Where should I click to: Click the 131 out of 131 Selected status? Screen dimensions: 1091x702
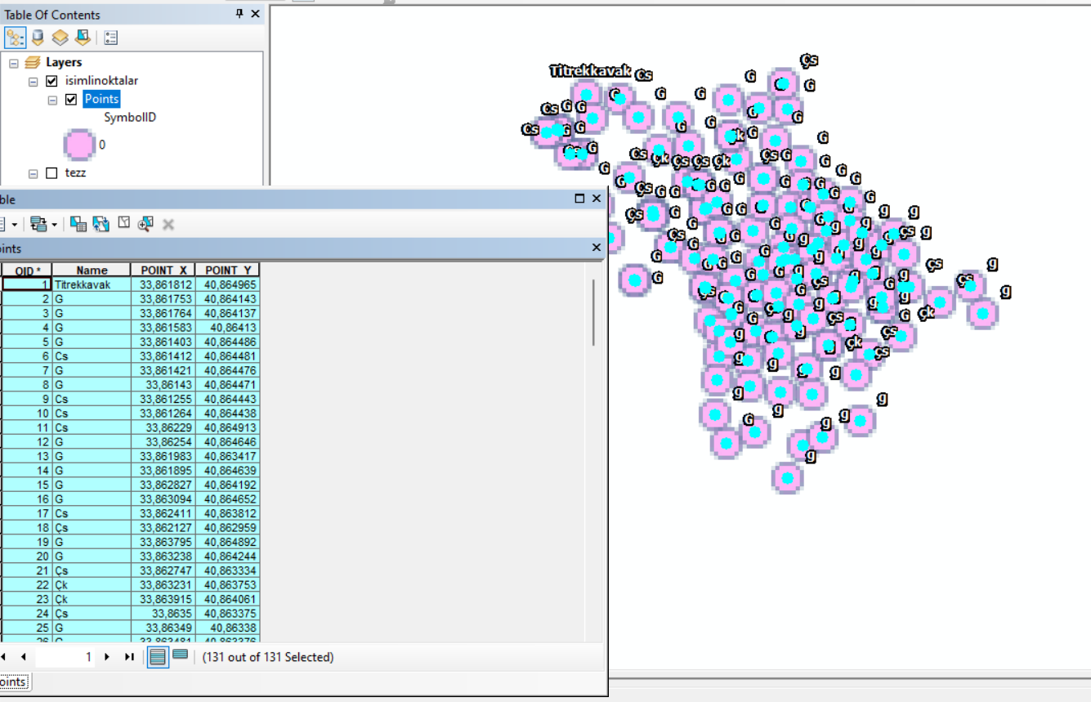pyautogui.click(x=268, y=657)
